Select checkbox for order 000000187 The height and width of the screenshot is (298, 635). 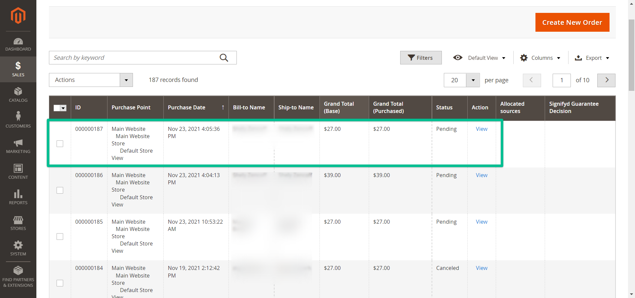point(60,144)
